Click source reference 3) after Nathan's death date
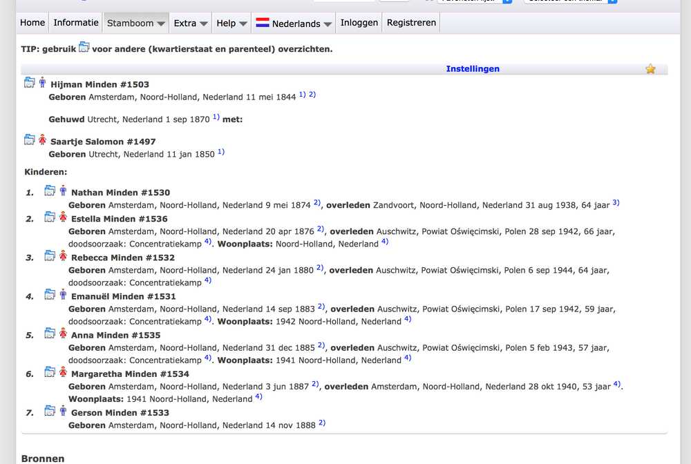Image resolution: width=691 pixels, height=464 pixels. [x=616, y=203]
